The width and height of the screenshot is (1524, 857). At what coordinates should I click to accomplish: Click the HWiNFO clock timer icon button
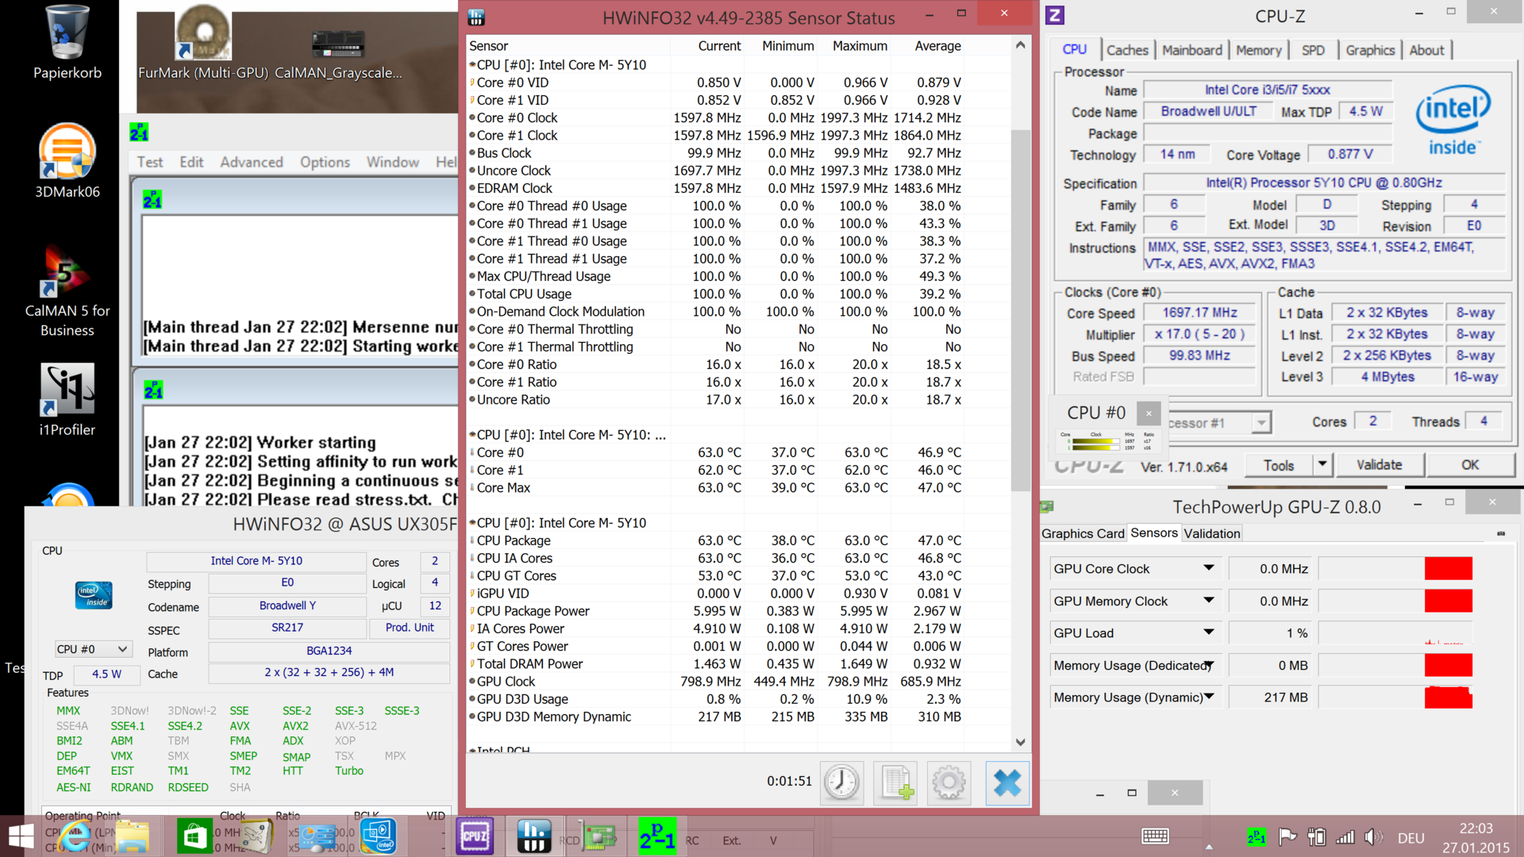point(841,782)
